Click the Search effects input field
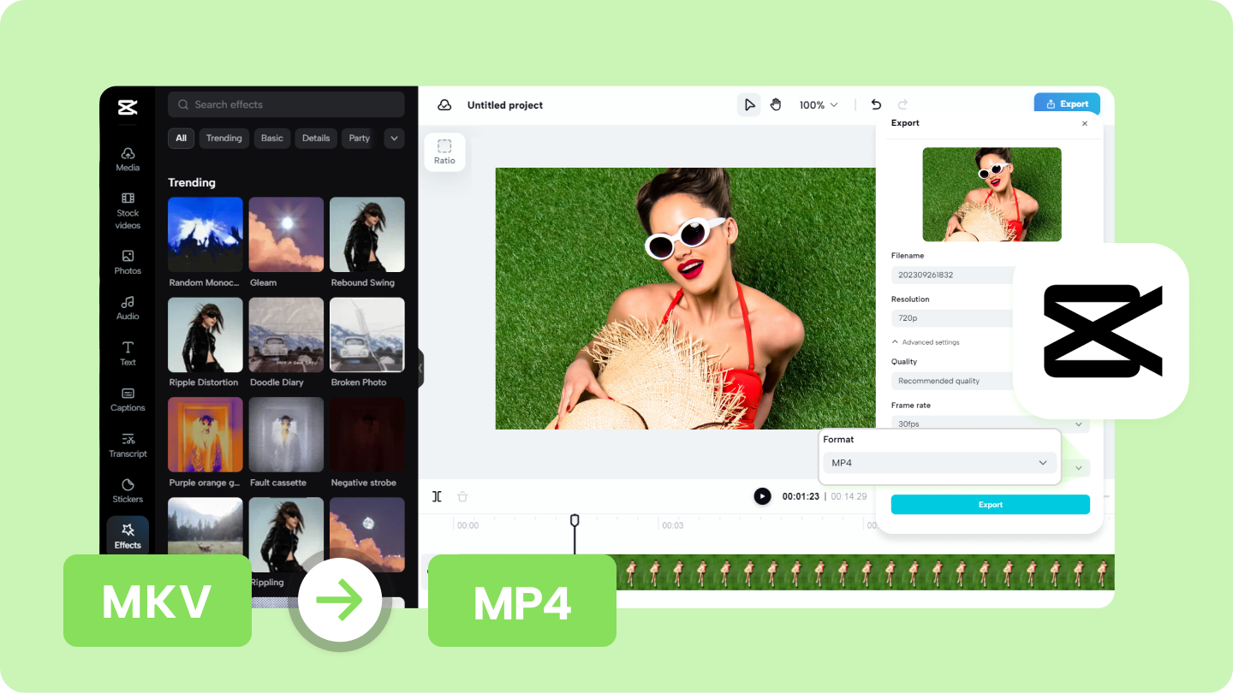Viewport: 1233px width, 693px height. (x=285, y=104)
